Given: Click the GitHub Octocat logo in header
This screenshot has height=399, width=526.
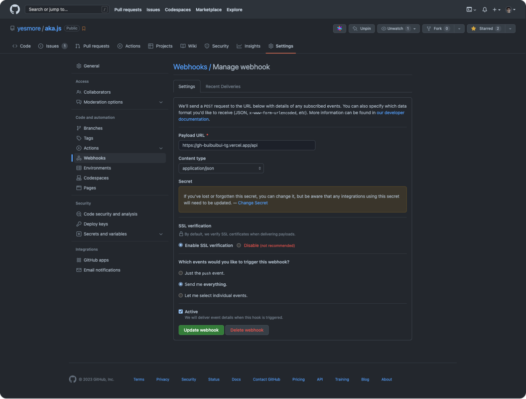Looking at the screenshot, I should tap(15, 9).
